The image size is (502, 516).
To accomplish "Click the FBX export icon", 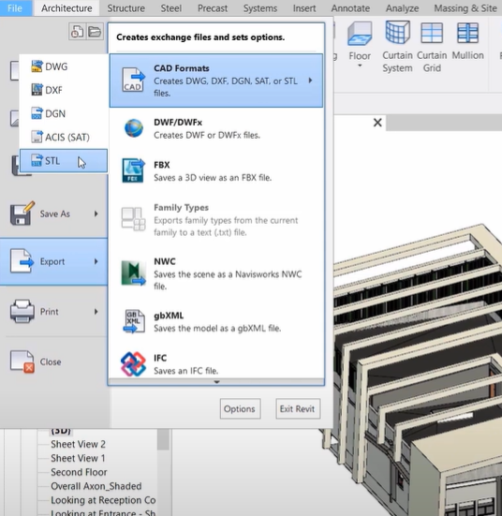I will pos(133,170).
